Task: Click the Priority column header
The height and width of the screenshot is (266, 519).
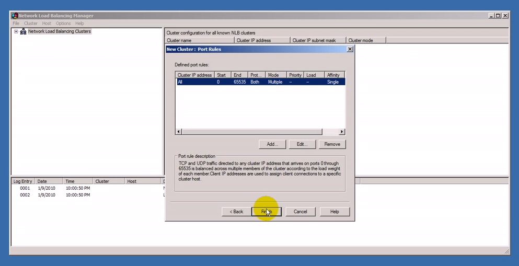Action: coord(295,75)
